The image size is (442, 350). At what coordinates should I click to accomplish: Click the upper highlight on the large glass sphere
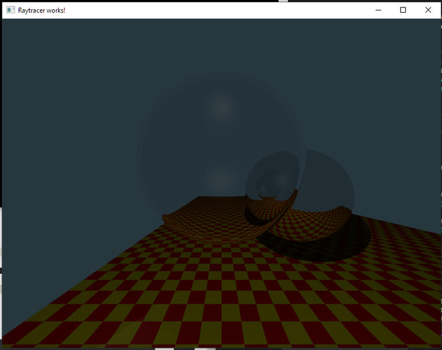pyautogui.click(x=222, y=107)
